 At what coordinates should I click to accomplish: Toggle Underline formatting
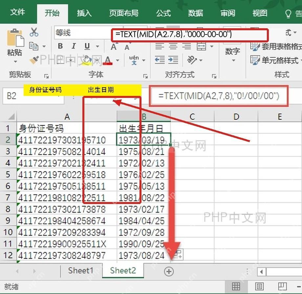point(87,46)
